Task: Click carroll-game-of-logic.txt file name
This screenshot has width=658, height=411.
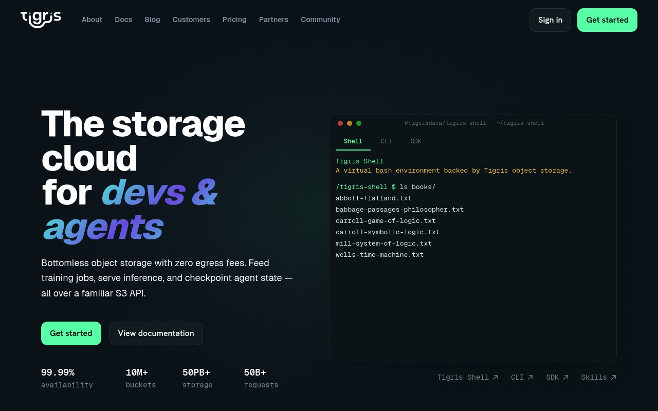Action: coord(386,221)
